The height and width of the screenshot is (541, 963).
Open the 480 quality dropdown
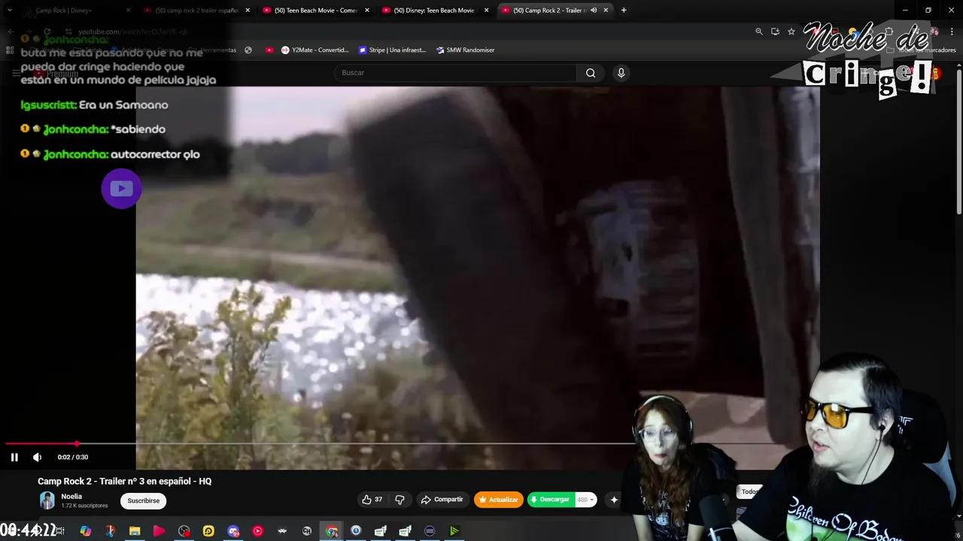pyautogui.click(x=585, y=500)
